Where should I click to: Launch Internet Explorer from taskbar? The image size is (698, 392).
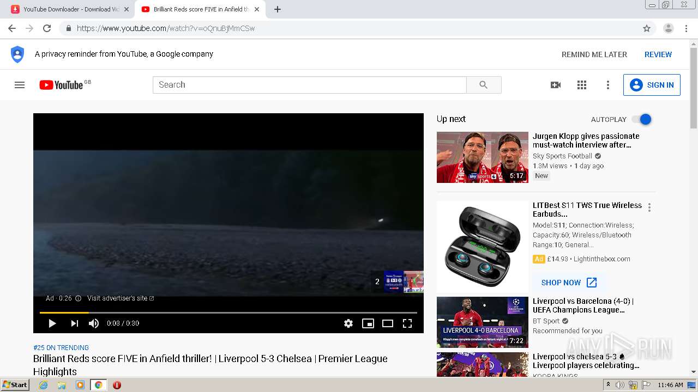pyautogui.click(x=44, y=385)
